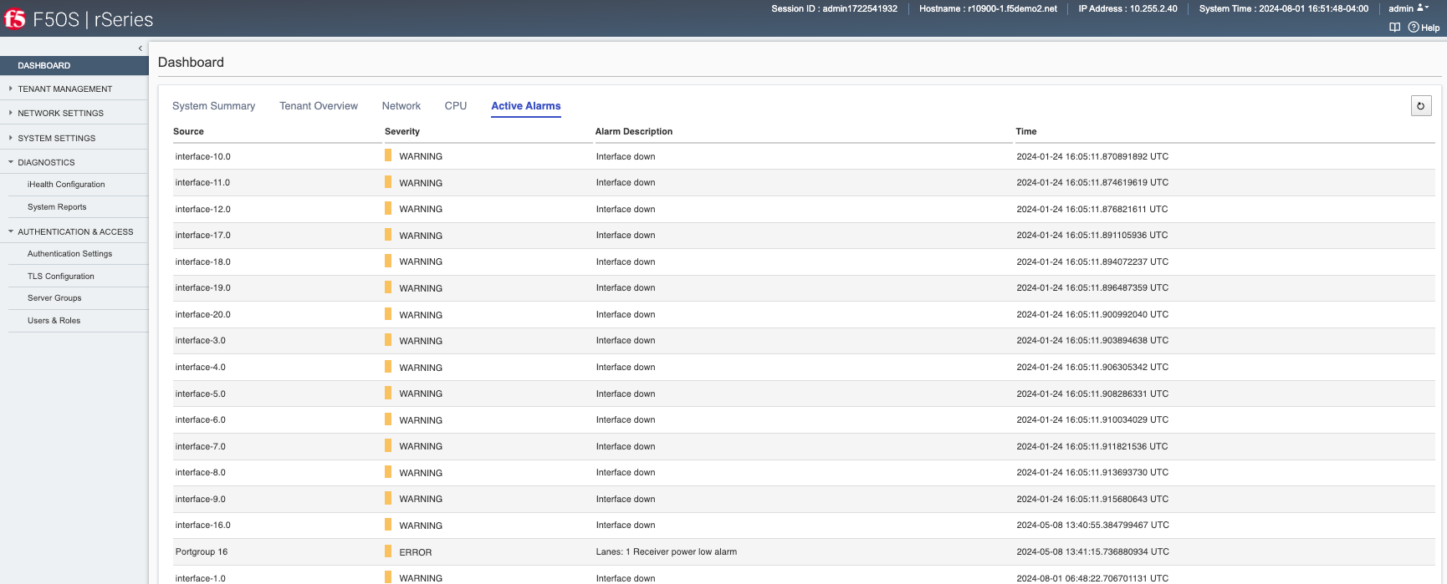The width and height of the screenshot is (1447, 584).
Task: Collapse the Authentication & Access section
Action: pos(75,231)
